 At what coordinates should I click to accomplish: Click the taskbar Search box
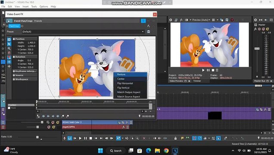pyautogui.click(x=116, y=151)
